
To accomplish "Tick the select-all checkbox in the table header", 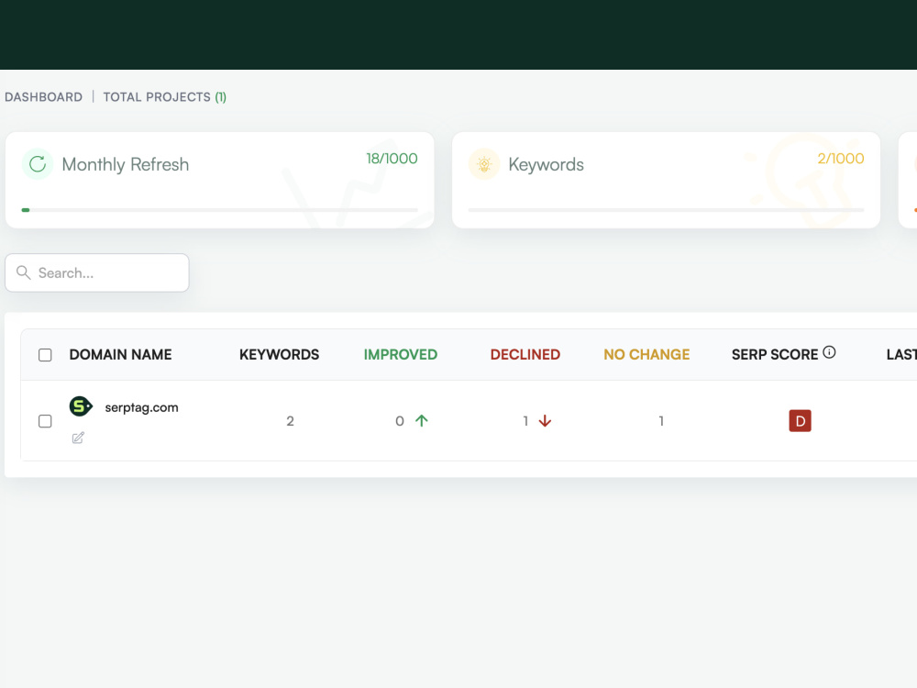I will 45,355.
